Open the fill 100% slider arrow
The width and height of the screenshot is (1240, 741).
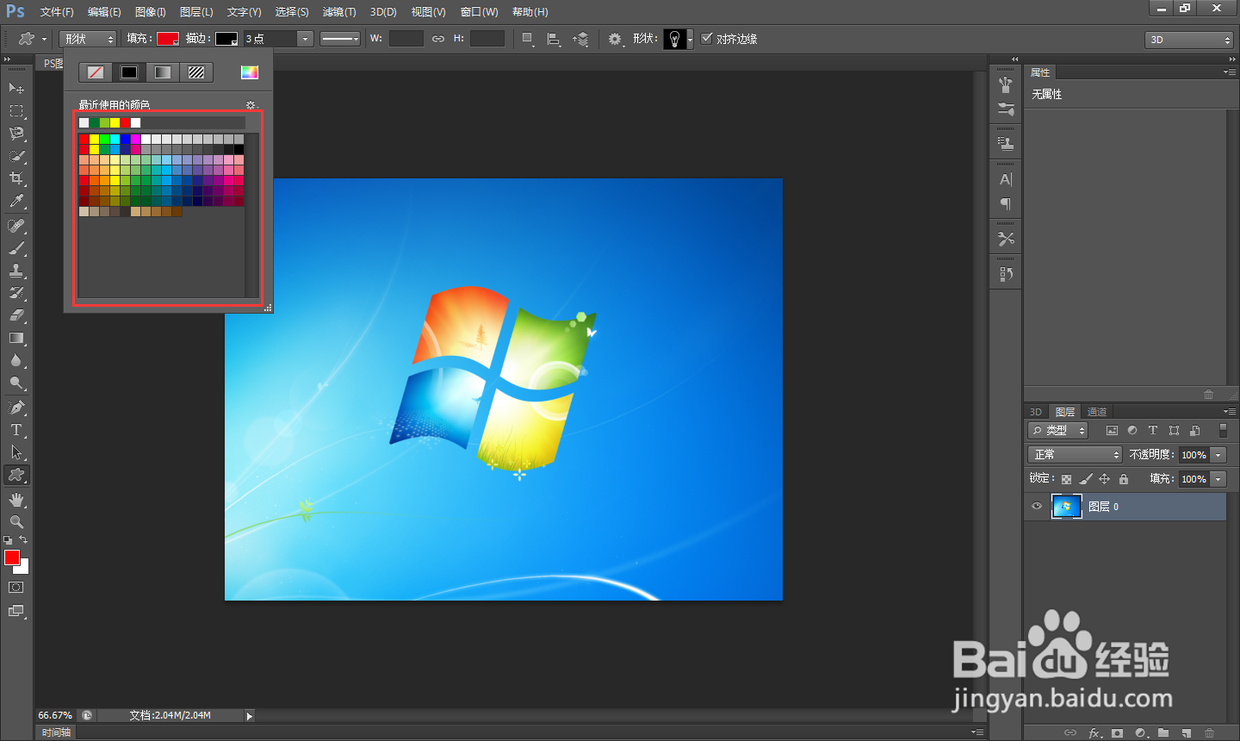coord(1218,478)
